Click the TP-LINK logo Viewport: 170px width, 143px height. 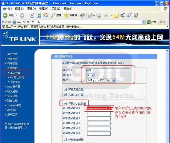point(20,37)
